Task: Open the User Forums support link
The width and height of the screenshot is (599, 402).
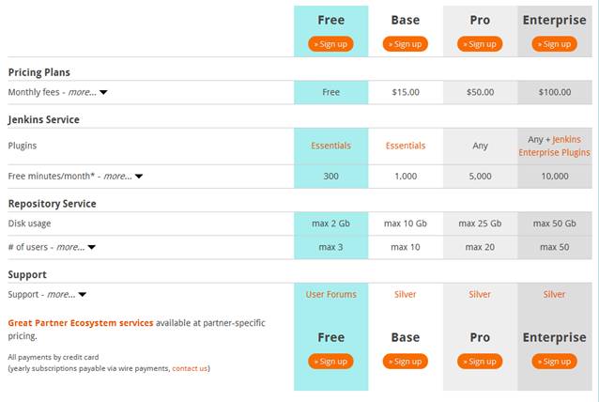Action: 330,294
